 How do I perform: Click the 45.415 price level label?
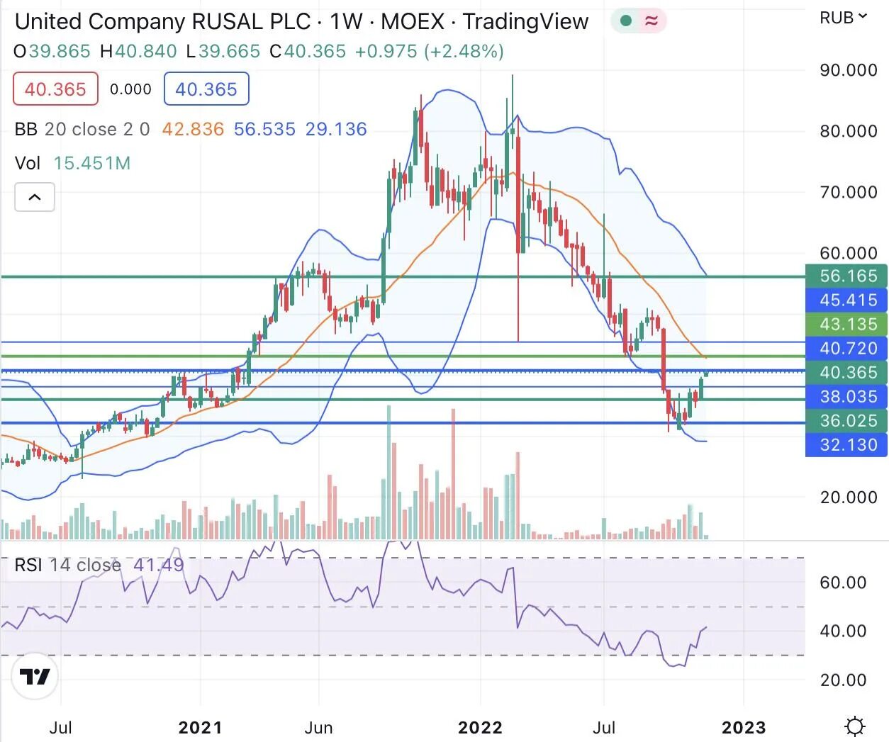click(847, 300)
